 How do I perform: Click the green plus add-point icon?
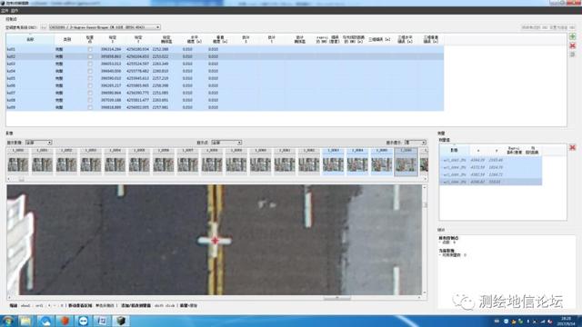pyautogui.click(x=572, y=36)
